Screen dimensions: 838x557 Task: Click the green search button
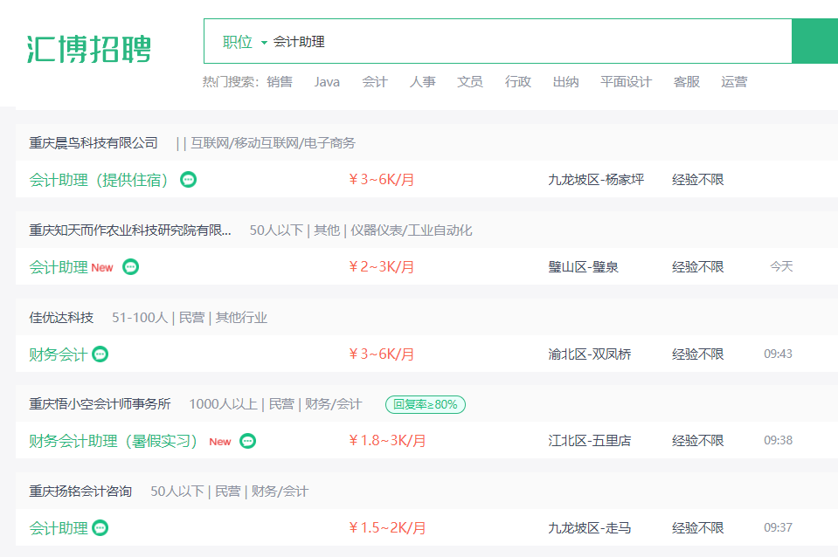point(815,41)
